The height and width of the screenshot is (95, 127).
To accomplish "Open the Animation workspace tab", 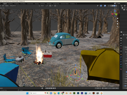I will tap(43, 4).
